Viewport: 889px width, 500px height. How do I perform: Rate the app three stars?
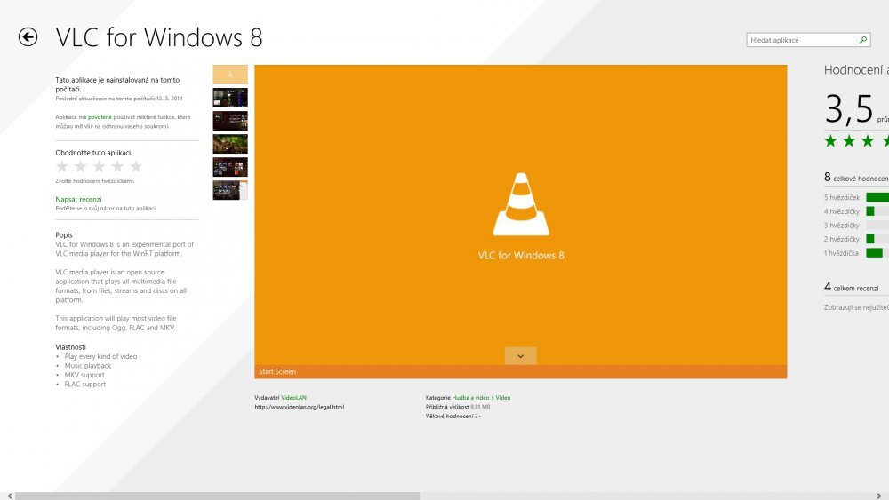coord(100,166)
